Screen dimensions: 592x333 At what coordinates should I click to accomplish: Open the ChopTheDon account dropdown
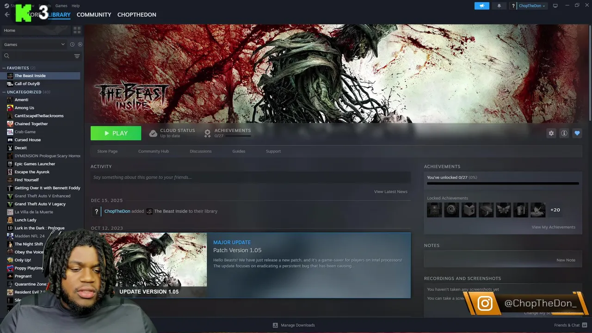coord(532,6)
